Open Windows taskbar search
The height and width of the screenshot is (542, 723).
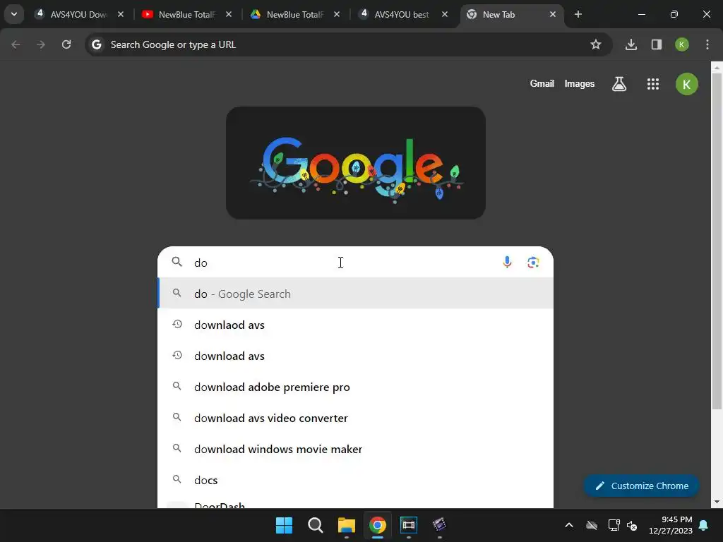(x=316, y=525)
